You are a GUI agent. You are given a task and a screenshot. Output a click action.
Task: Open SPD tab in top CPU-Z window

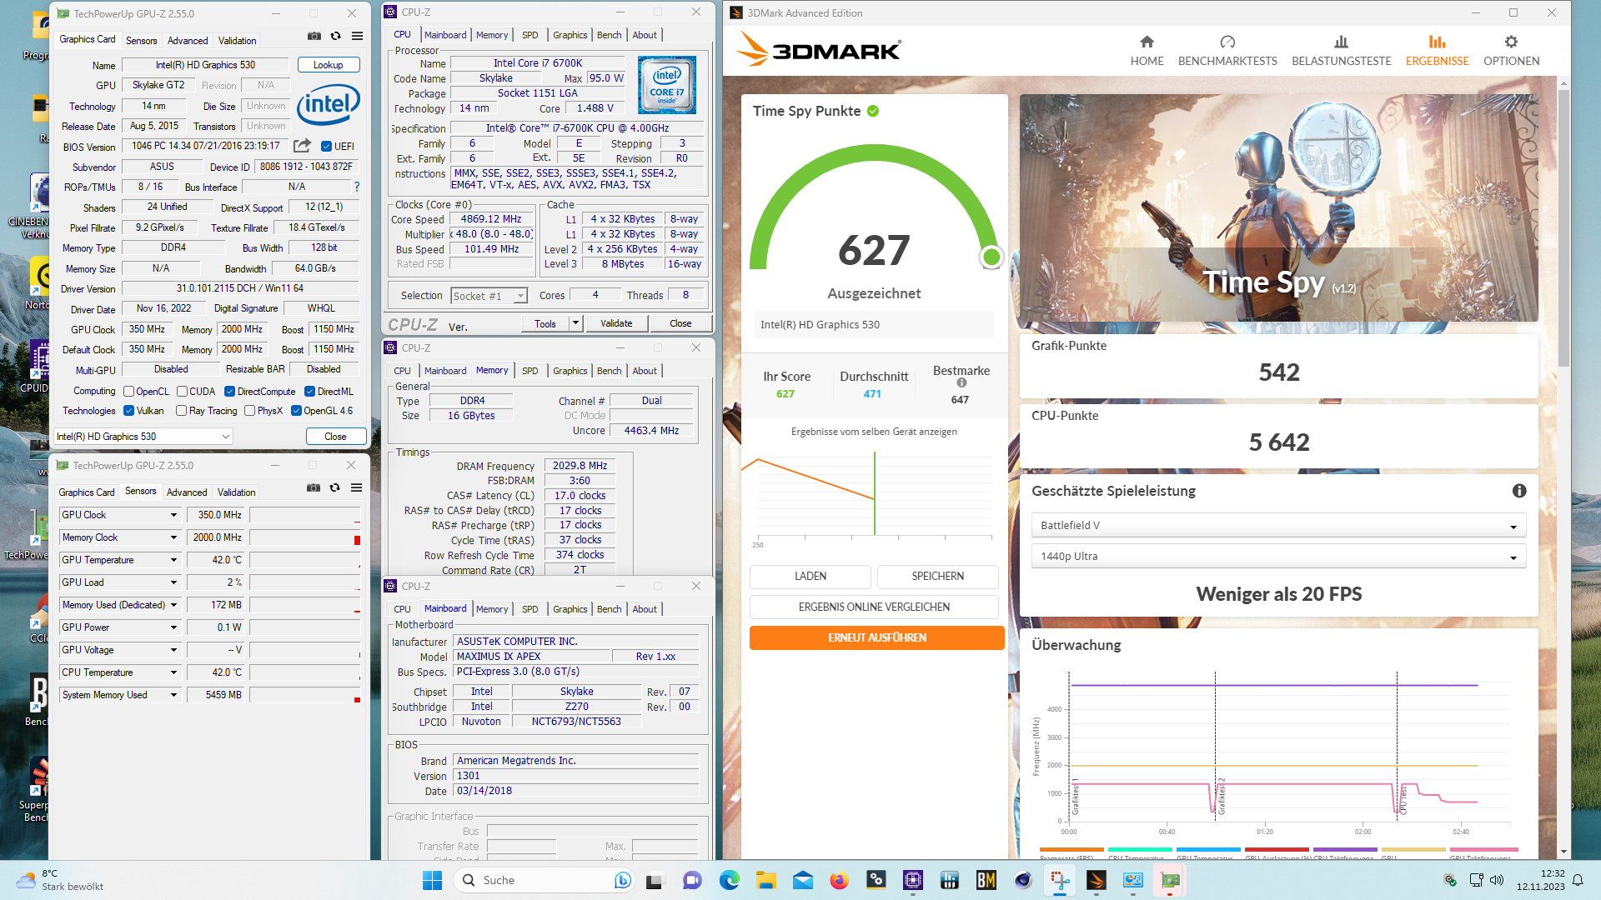click(530, 35)
